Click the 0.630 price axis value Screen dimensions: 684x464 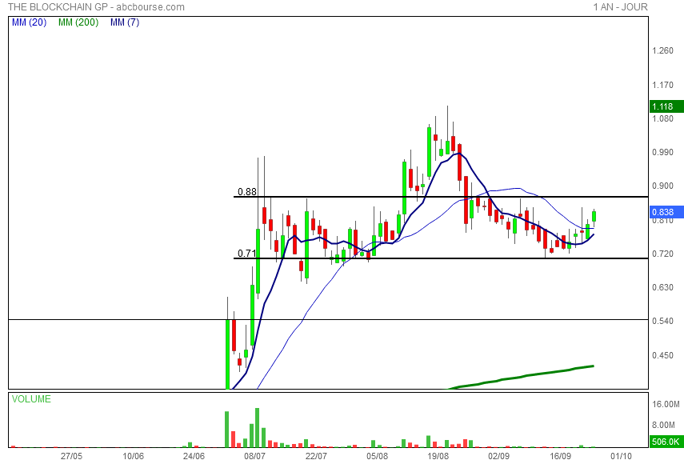click(x=662, y=287)
